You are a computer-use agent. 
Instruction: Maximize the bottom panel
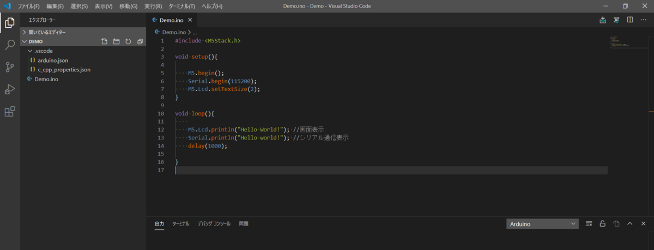tap(629, 223)
